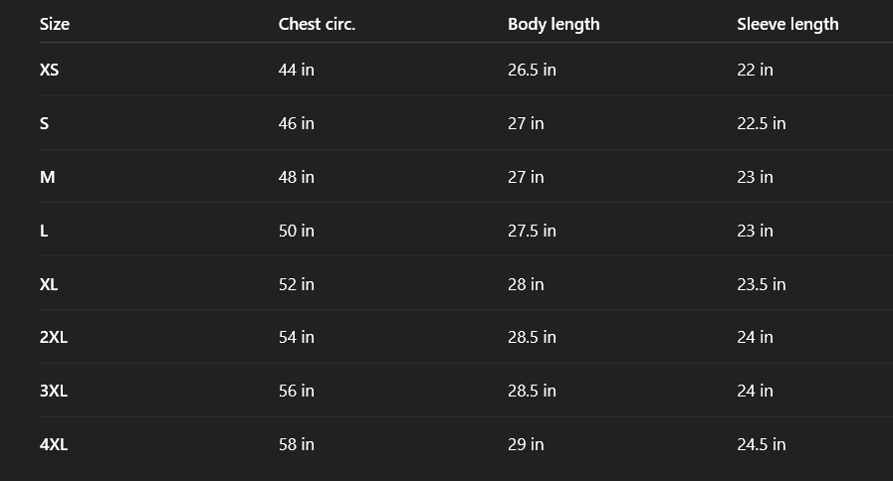893x481 pixels.
Task: Select the XS size row label
Action: coord(50,70)
